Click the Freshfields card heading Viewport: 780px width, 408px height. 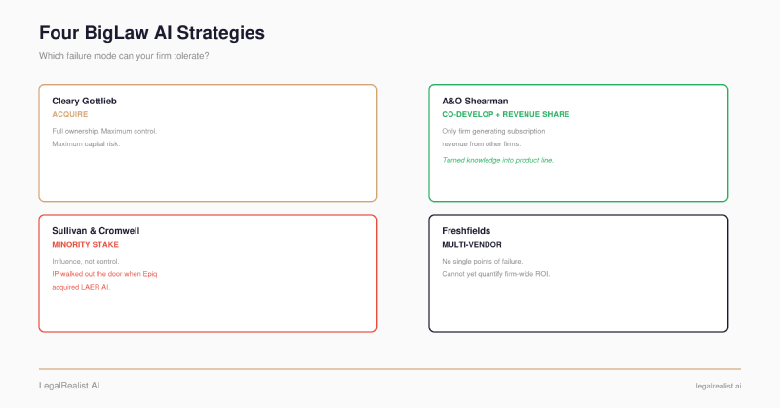tap(466, 231)
